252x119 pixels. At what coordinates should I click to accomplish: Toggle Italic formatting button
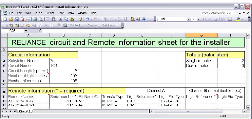[210, 19]
